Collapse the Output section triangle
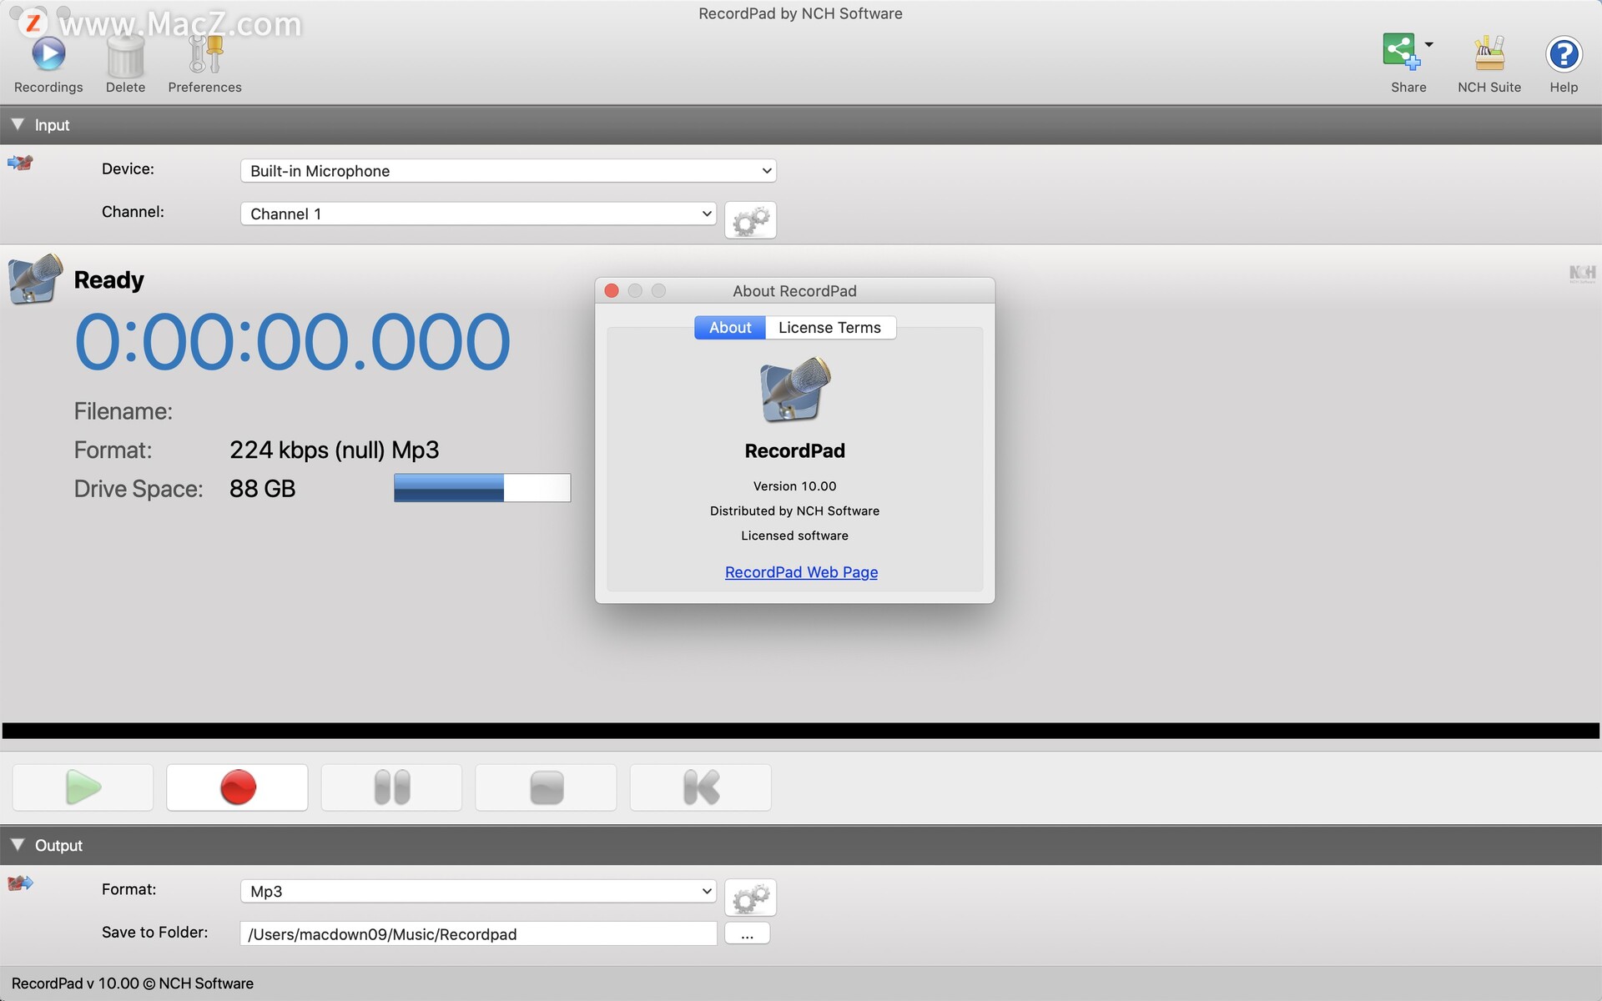Viewport: 1602px width, 1001px height. coord(17,845)
